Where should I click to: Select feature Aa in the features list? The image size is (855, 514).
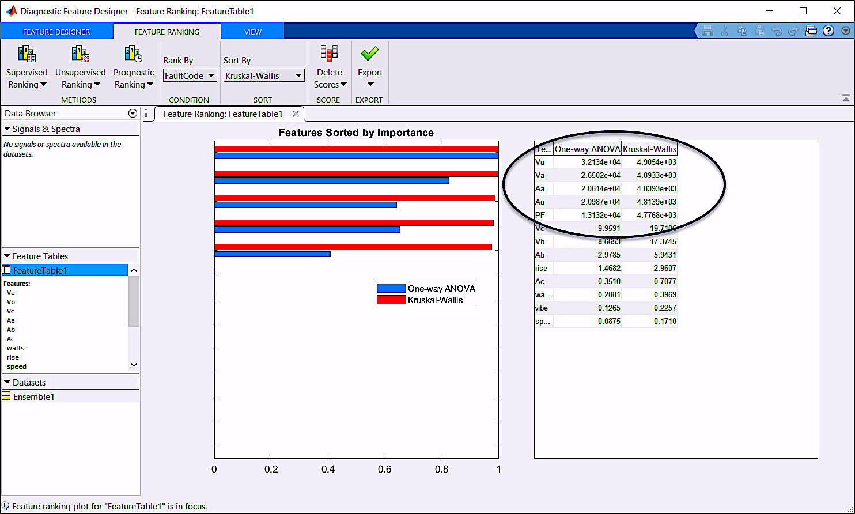tap(11, 320)
